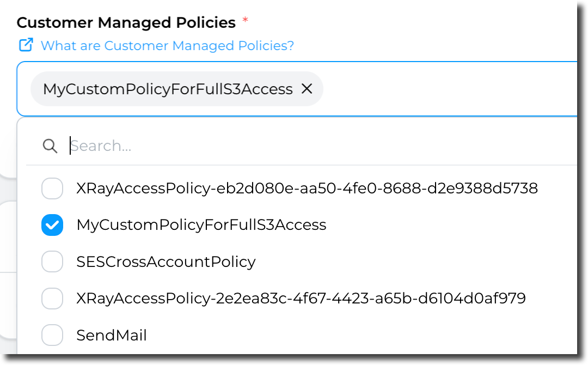This screenshot has height=365, width=588.
Task: Tick the SendMail checkbox
Action: tap(52, 335)
